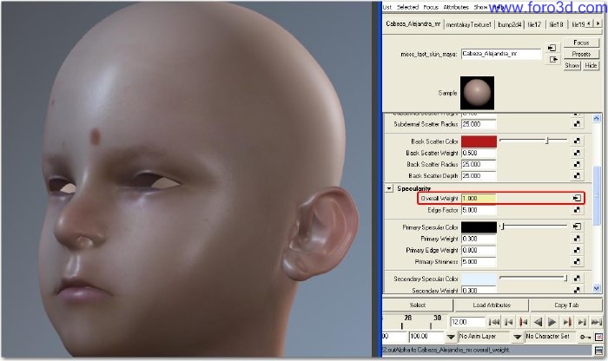Jump to end of playback range
608x361 pixels.
597,322
